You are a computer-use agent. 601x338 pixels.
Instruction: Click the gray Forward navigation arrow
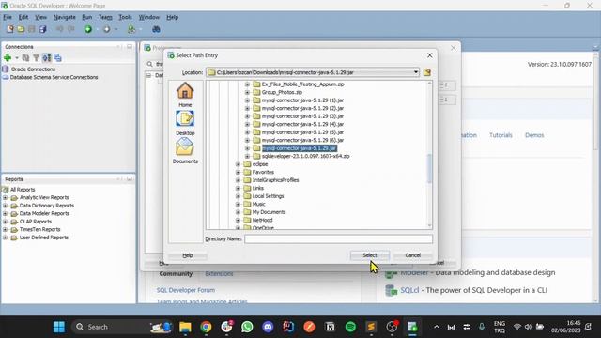point(106,29)
